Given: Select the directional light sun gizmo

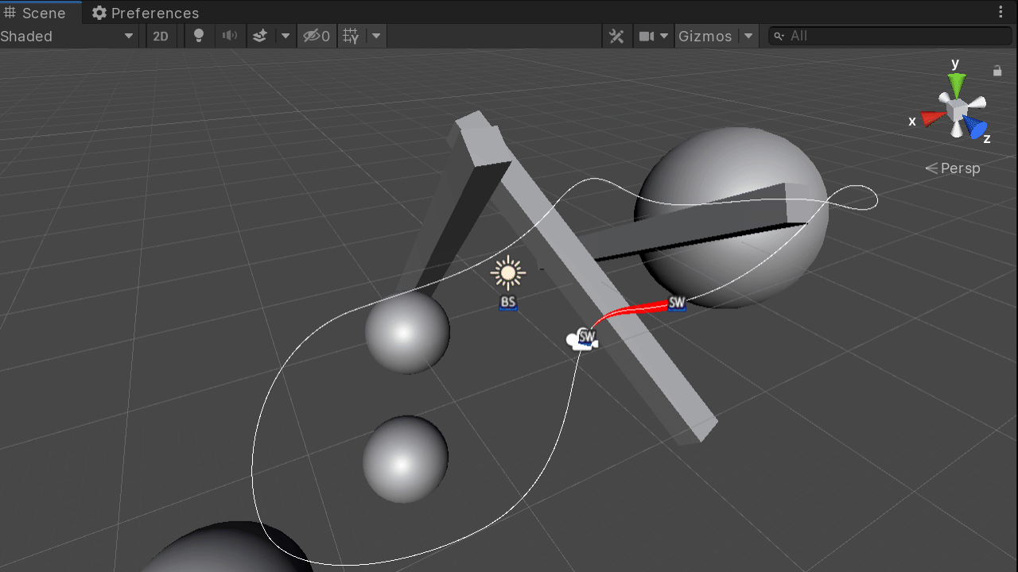Looking at the screenshot, I should [508, 273].
